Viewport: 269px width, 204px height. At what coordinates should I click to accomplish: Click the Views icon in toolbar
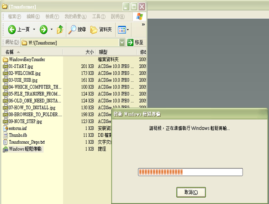click(122, 30)
